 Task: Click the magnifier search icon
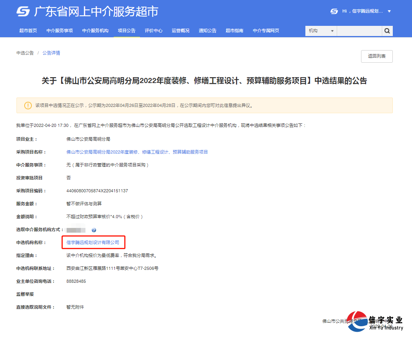click(x=387, y=31)
